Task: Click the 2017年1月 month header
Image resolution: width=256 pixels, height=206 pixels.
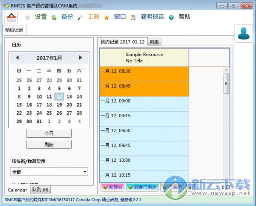Action: pos(49,58)
